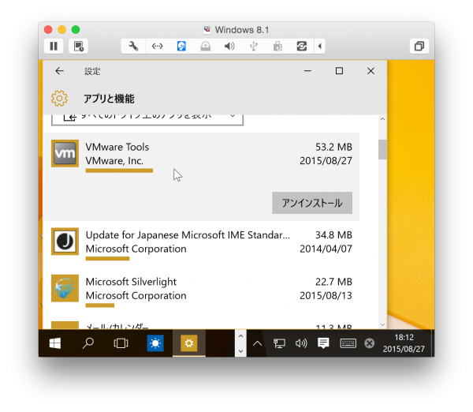Click the network tray icon
473x412 pixels.
coord(279,343)
